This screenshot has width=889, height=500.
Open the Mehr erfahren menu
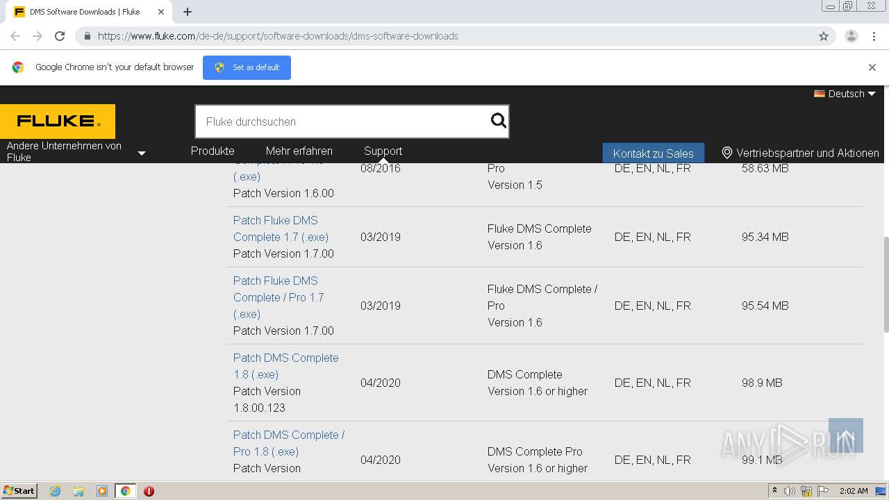pos(299,151)
